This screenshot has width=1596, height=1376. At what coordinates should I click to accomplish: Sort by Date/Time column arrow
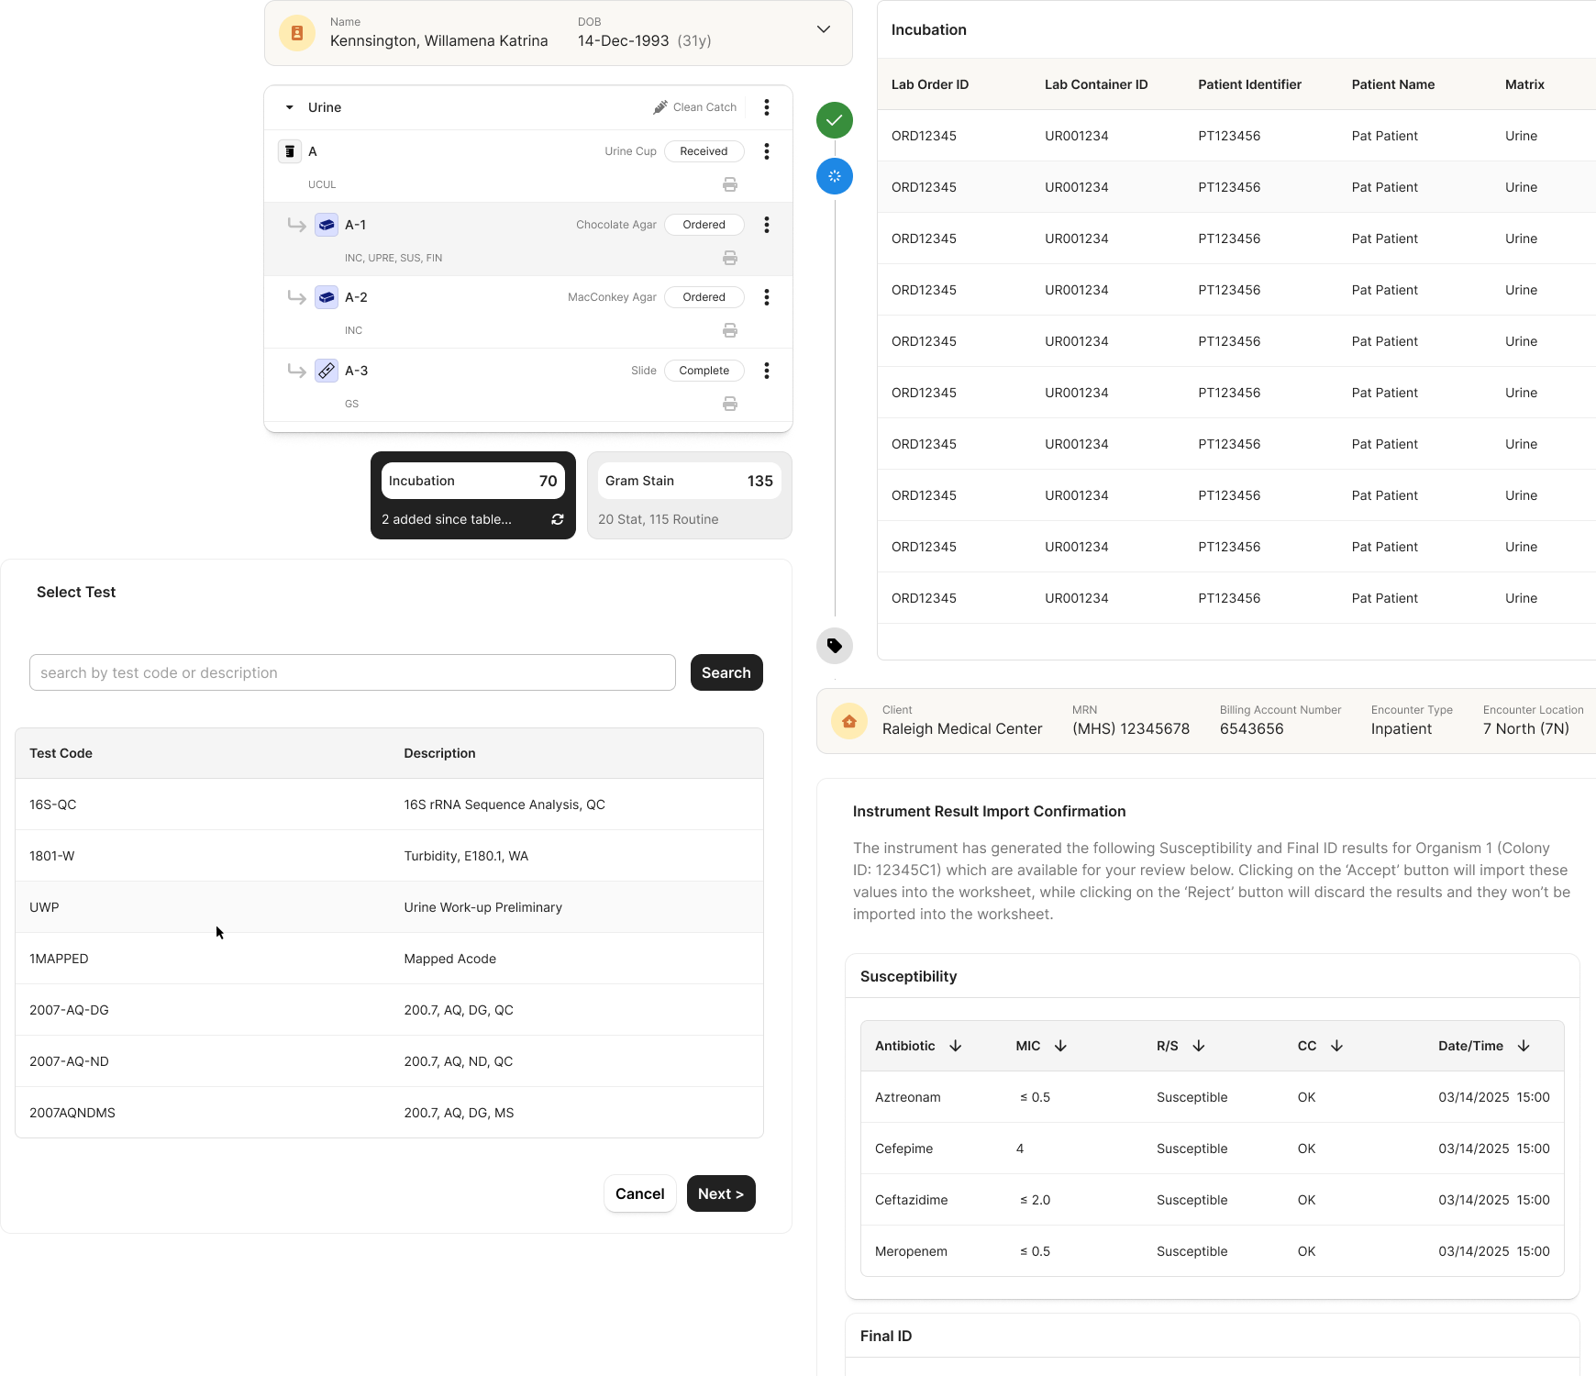click(1524, 1046)
